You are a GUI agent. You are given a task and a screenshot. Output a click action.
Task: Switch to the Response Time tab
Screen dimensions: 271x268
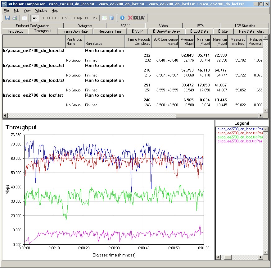110,31
